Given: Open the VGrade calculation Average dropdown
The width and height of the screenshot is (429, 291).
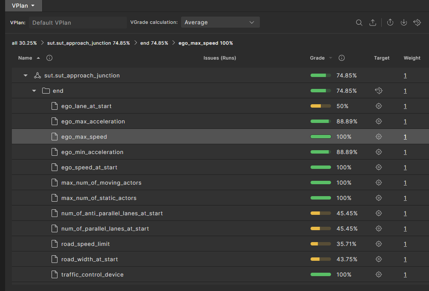Looking at the screenshot, I should click(220, 22).
